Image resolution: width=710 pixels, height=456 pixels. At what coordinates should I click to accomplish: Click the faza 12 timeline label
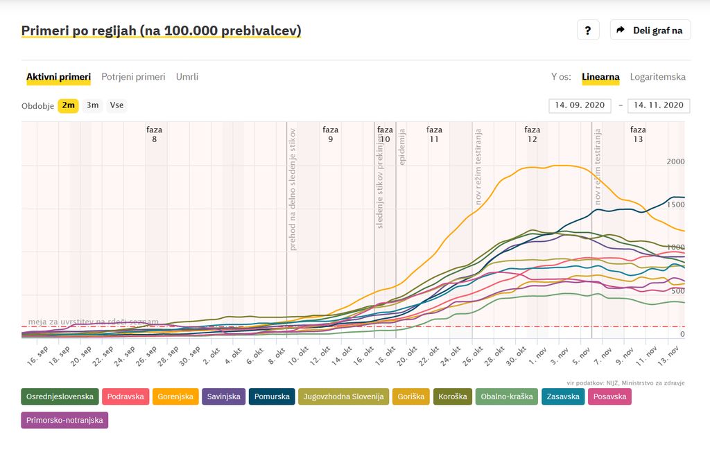coord(532,134)
